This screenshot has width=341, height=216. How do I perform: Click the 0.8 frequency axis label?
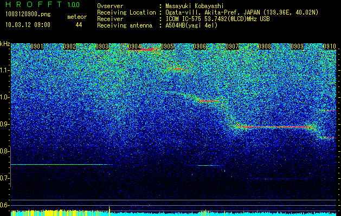pyautogui.click(x=4, y=151)
